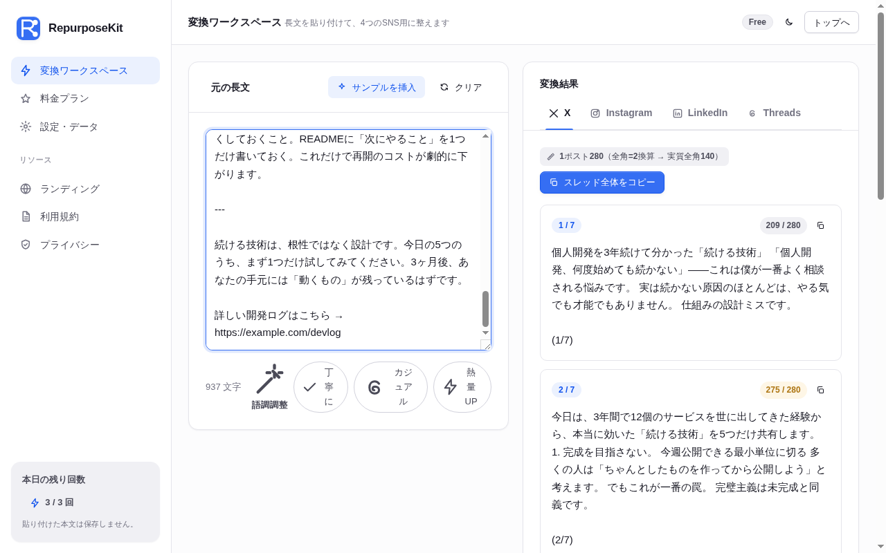The width and height of the screenshot is (886, 553).
Task: Click the 変換結果 heading
Action: click(559, 84)
